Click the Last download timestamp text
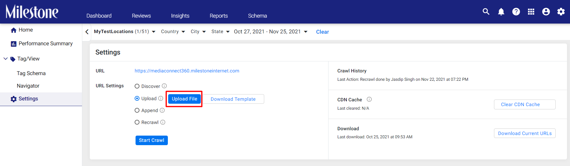Image resolution: width=570 pixels, height=166 pixels. (375, 137)
